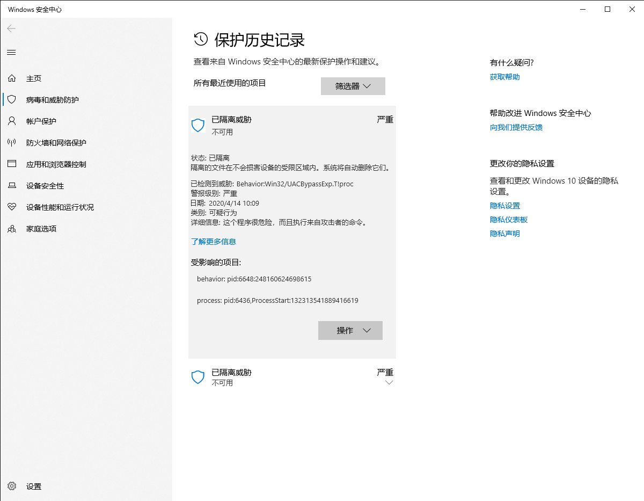
Task: Click the laptop icon beside 设备安全性
Action: (12, 185)
